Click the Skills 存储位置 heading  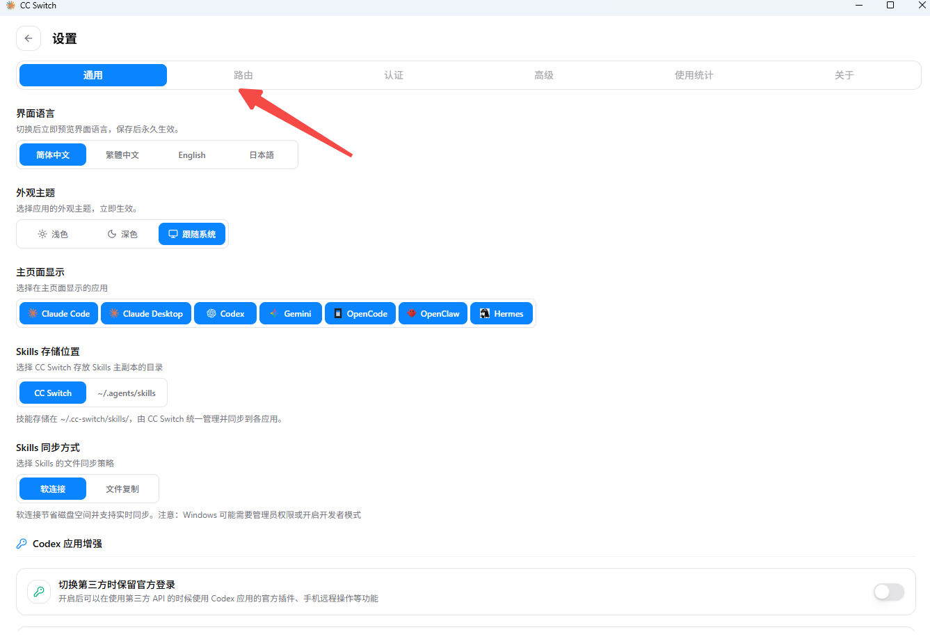[x=48, y=352]
